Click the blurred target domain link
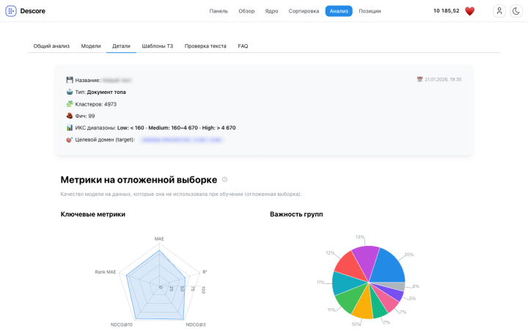 (182, 139)
